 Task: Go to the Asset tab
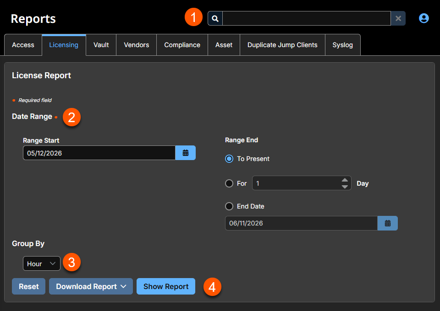click(224, 45)
